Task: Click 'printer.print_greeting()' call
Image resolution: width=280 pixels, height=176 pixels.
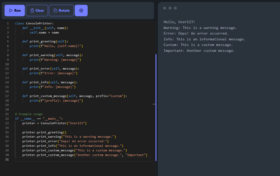Action: click(x=44, y=132)
